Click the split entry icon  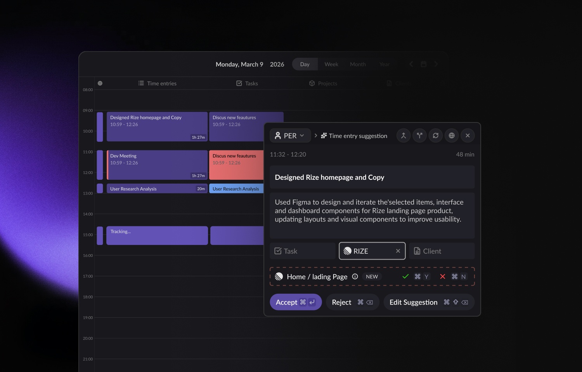[419, 135]
